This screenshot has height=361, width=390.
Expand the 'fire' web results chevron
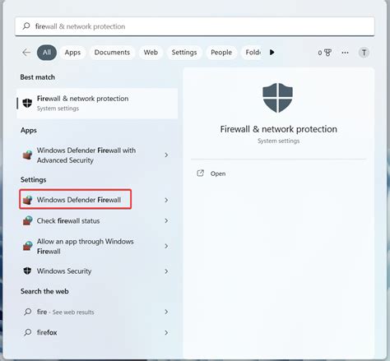tap(166, 312)
